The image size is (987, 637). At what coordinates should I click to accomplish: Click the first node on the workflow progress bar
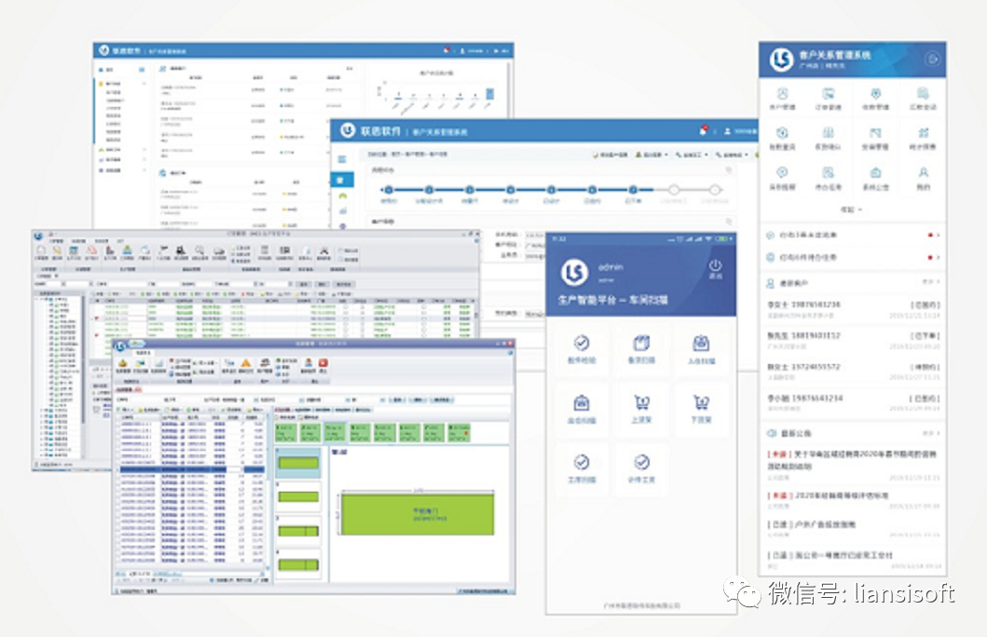[x=388, y=189]
